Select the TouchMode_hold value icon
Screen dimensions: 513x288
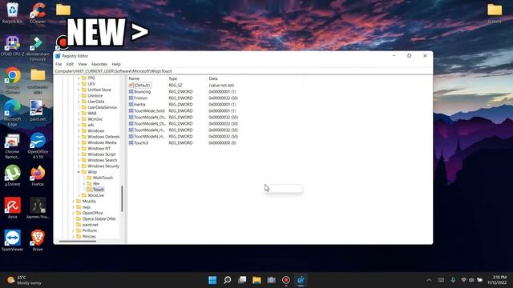coord(131,110)
